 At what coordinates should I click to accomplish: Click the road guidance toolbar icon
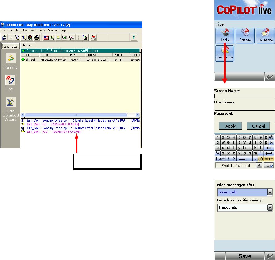(x=85, y=37)
